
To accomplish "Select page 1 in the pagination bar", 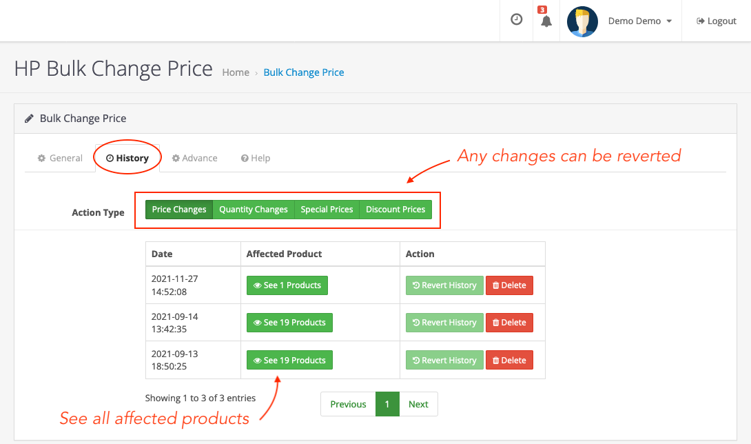I will click(387, 404).
